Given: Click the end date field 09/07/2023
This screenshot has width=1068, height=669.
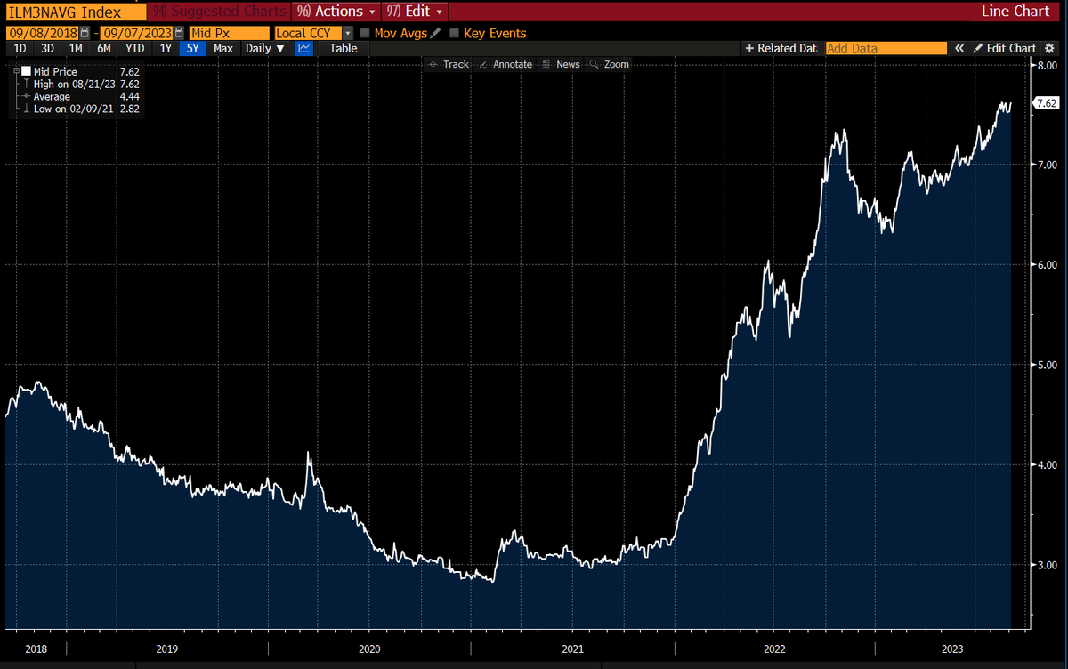Looking at the screenshot, I should (135, 33).
